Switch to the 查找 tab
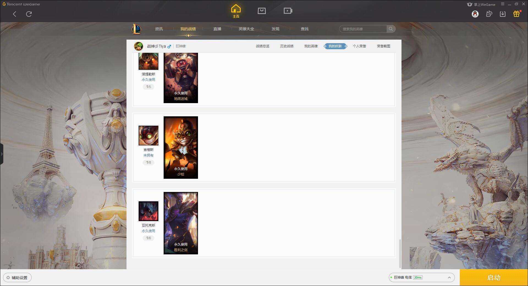The image size is (528, 286). pos(305,29)
